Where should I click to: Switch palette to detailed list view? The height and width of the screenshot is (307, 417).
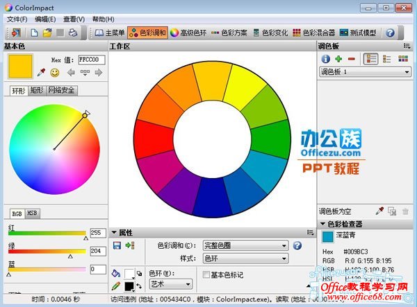tap(370, 59)
